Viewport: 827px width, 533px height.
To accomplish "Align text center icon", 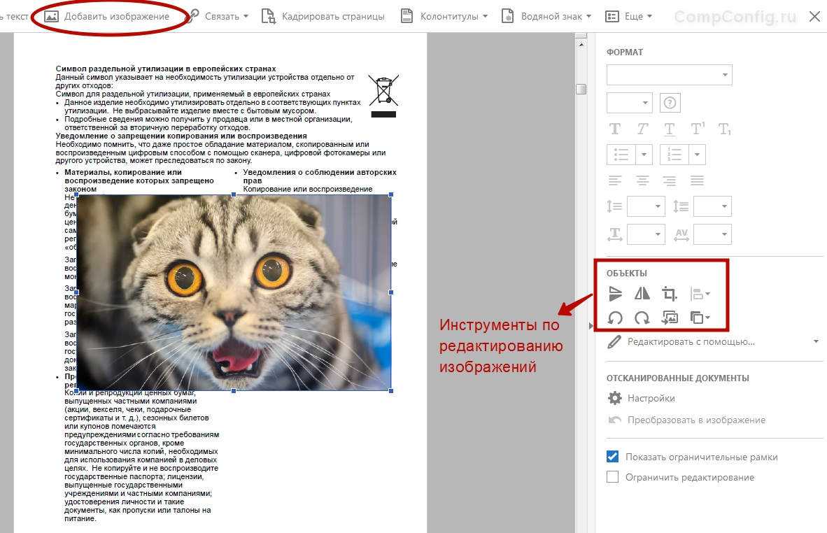I will (x=642, y=181).
